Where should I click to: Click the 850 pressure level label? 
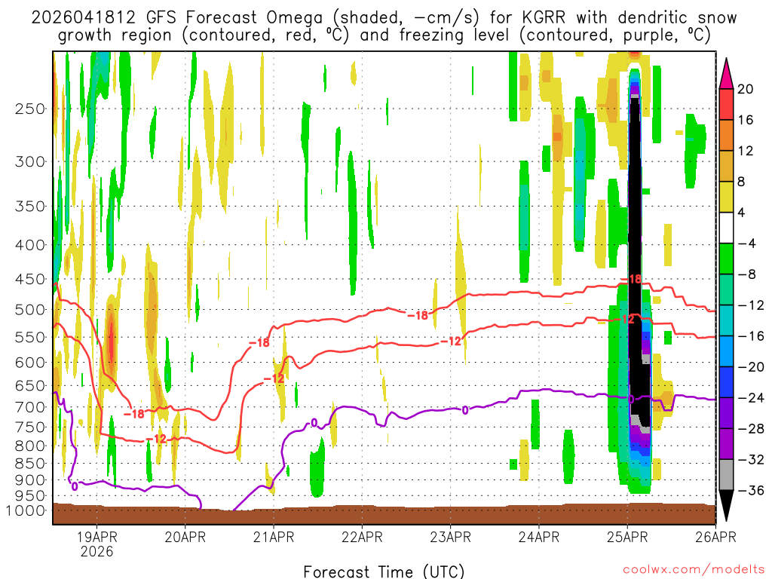click(x=30, y=464)
